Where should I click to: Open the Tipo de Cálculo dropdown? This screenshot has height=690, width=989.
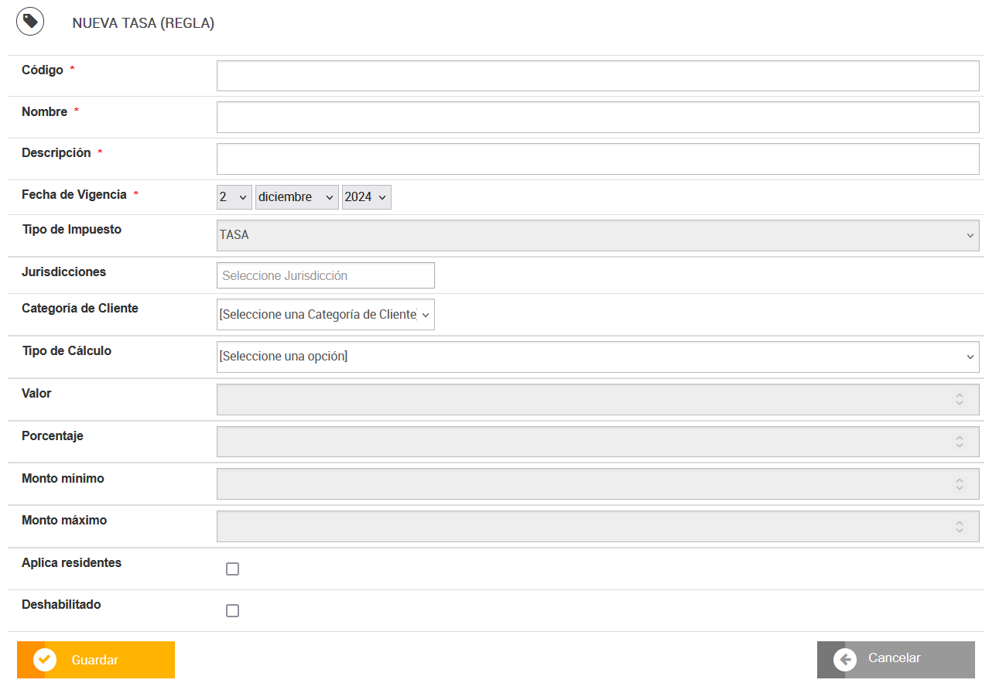tap(597, 357)
